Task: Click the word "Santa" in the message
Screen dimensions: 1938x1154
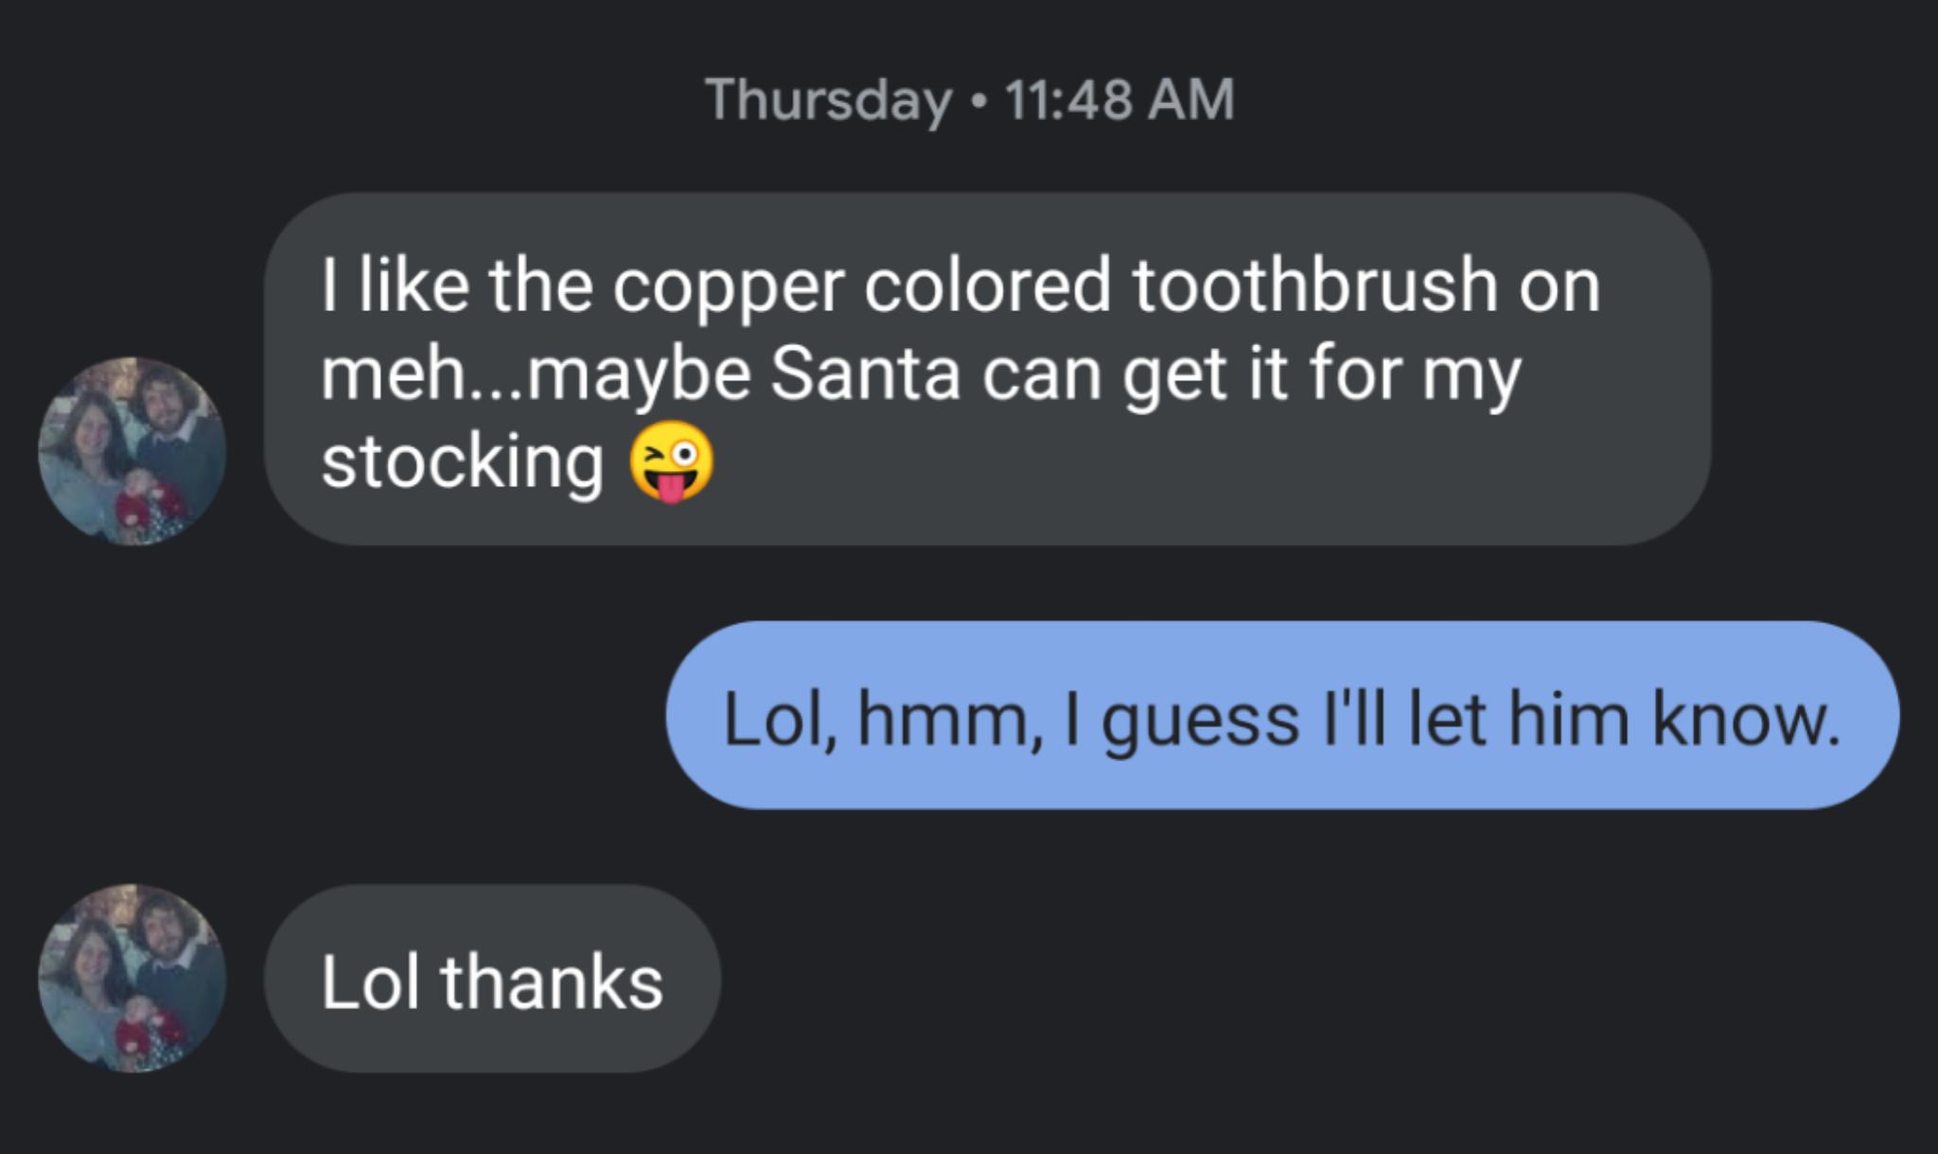Action: (x=864, y=375)
